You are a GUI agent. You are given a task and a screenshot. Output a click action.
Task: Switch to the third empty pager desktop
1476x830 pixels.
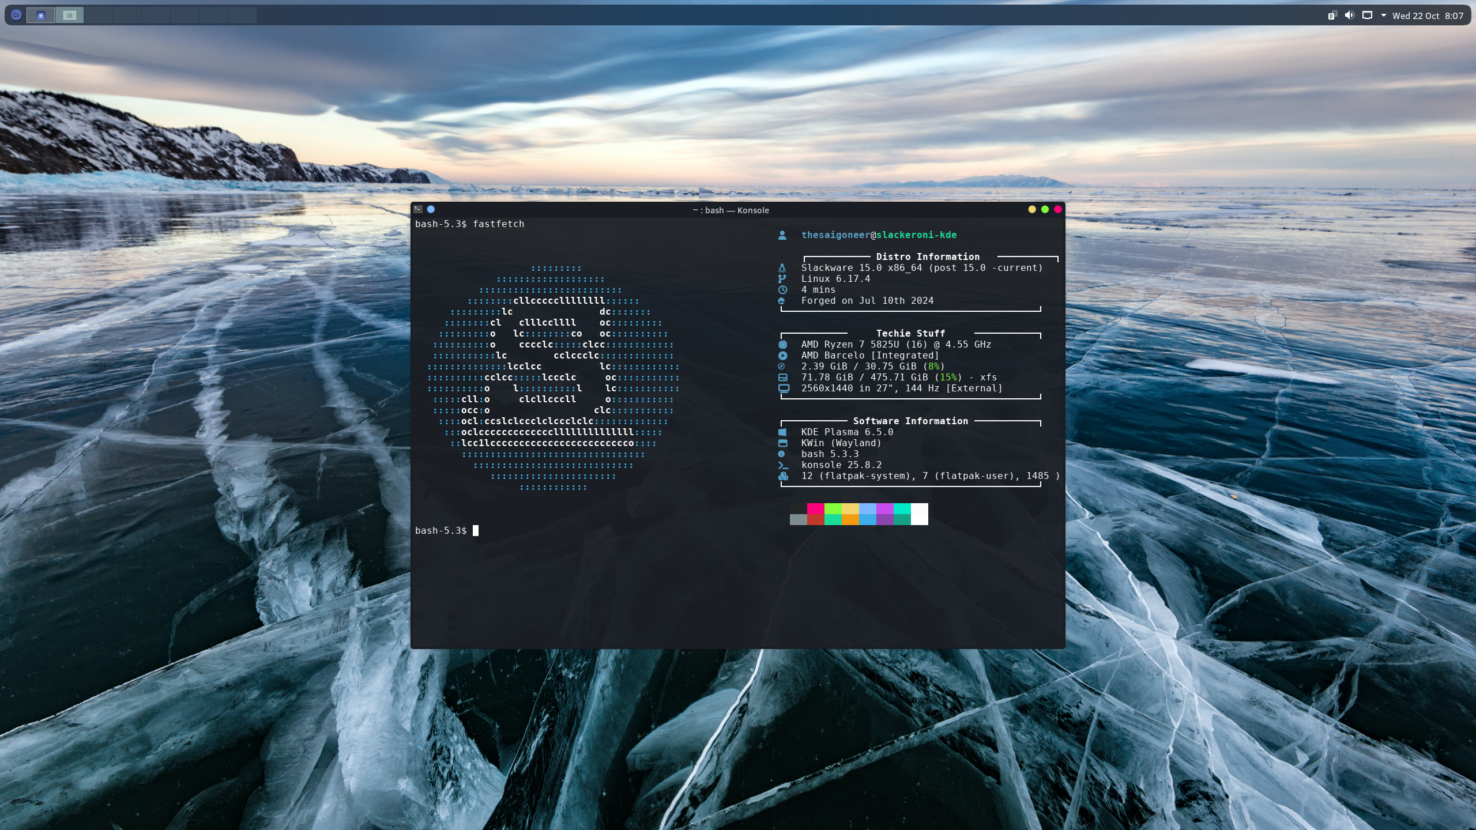click(99, 15)
